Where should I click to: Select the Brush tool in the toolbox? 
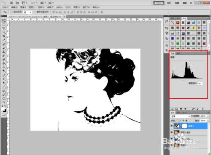click(4, 48)
